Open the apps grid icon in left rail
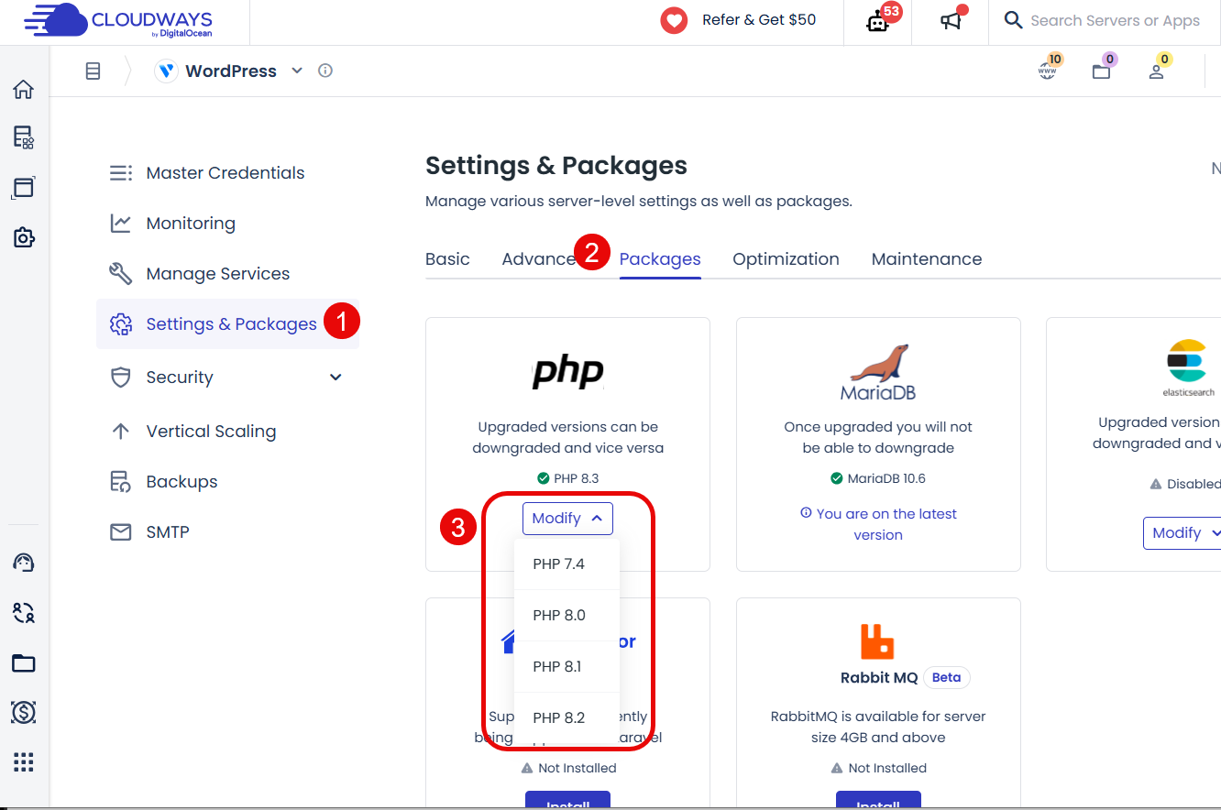 coord(24,761)
